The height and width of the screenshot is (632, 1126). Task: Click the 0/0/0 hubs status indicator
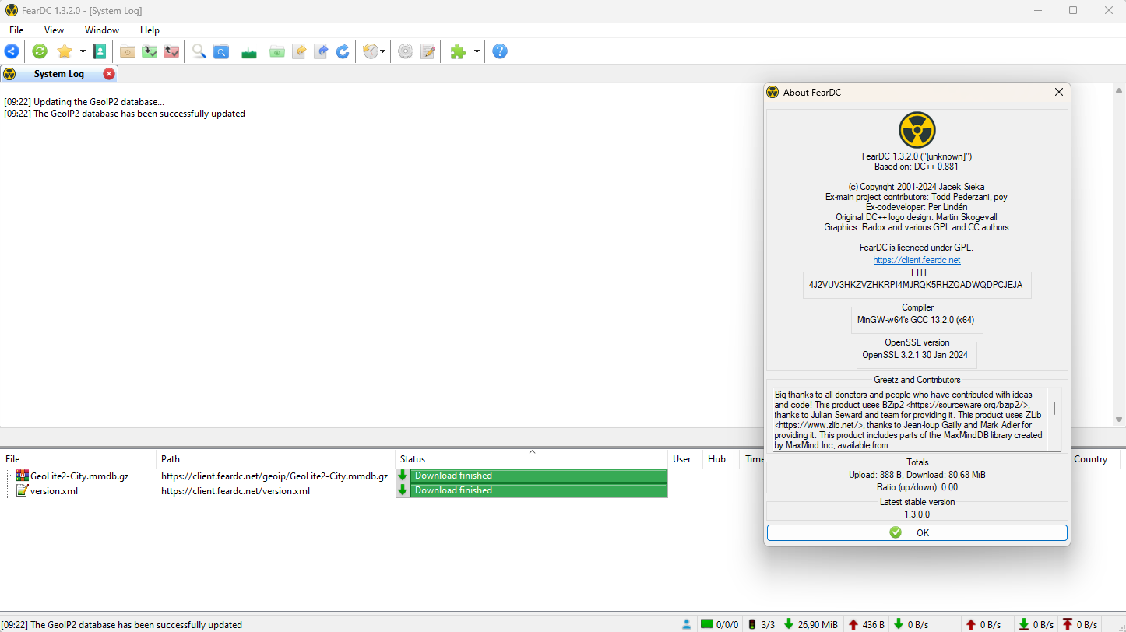tap(719, 624)
